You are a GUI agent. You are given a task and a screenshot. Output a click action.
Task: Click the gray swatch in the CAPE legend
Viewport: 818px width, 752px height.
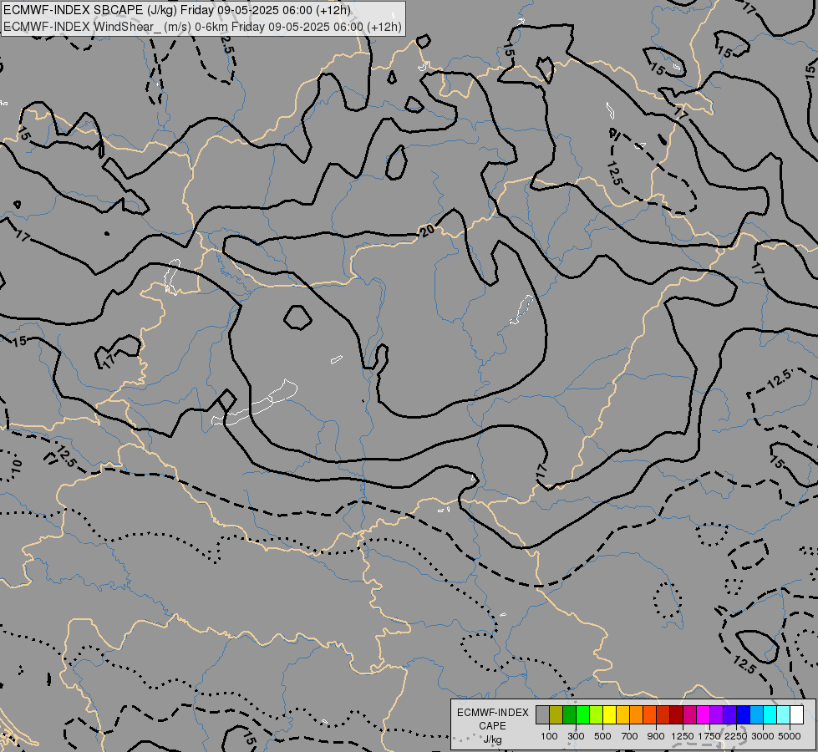point(542,714)
